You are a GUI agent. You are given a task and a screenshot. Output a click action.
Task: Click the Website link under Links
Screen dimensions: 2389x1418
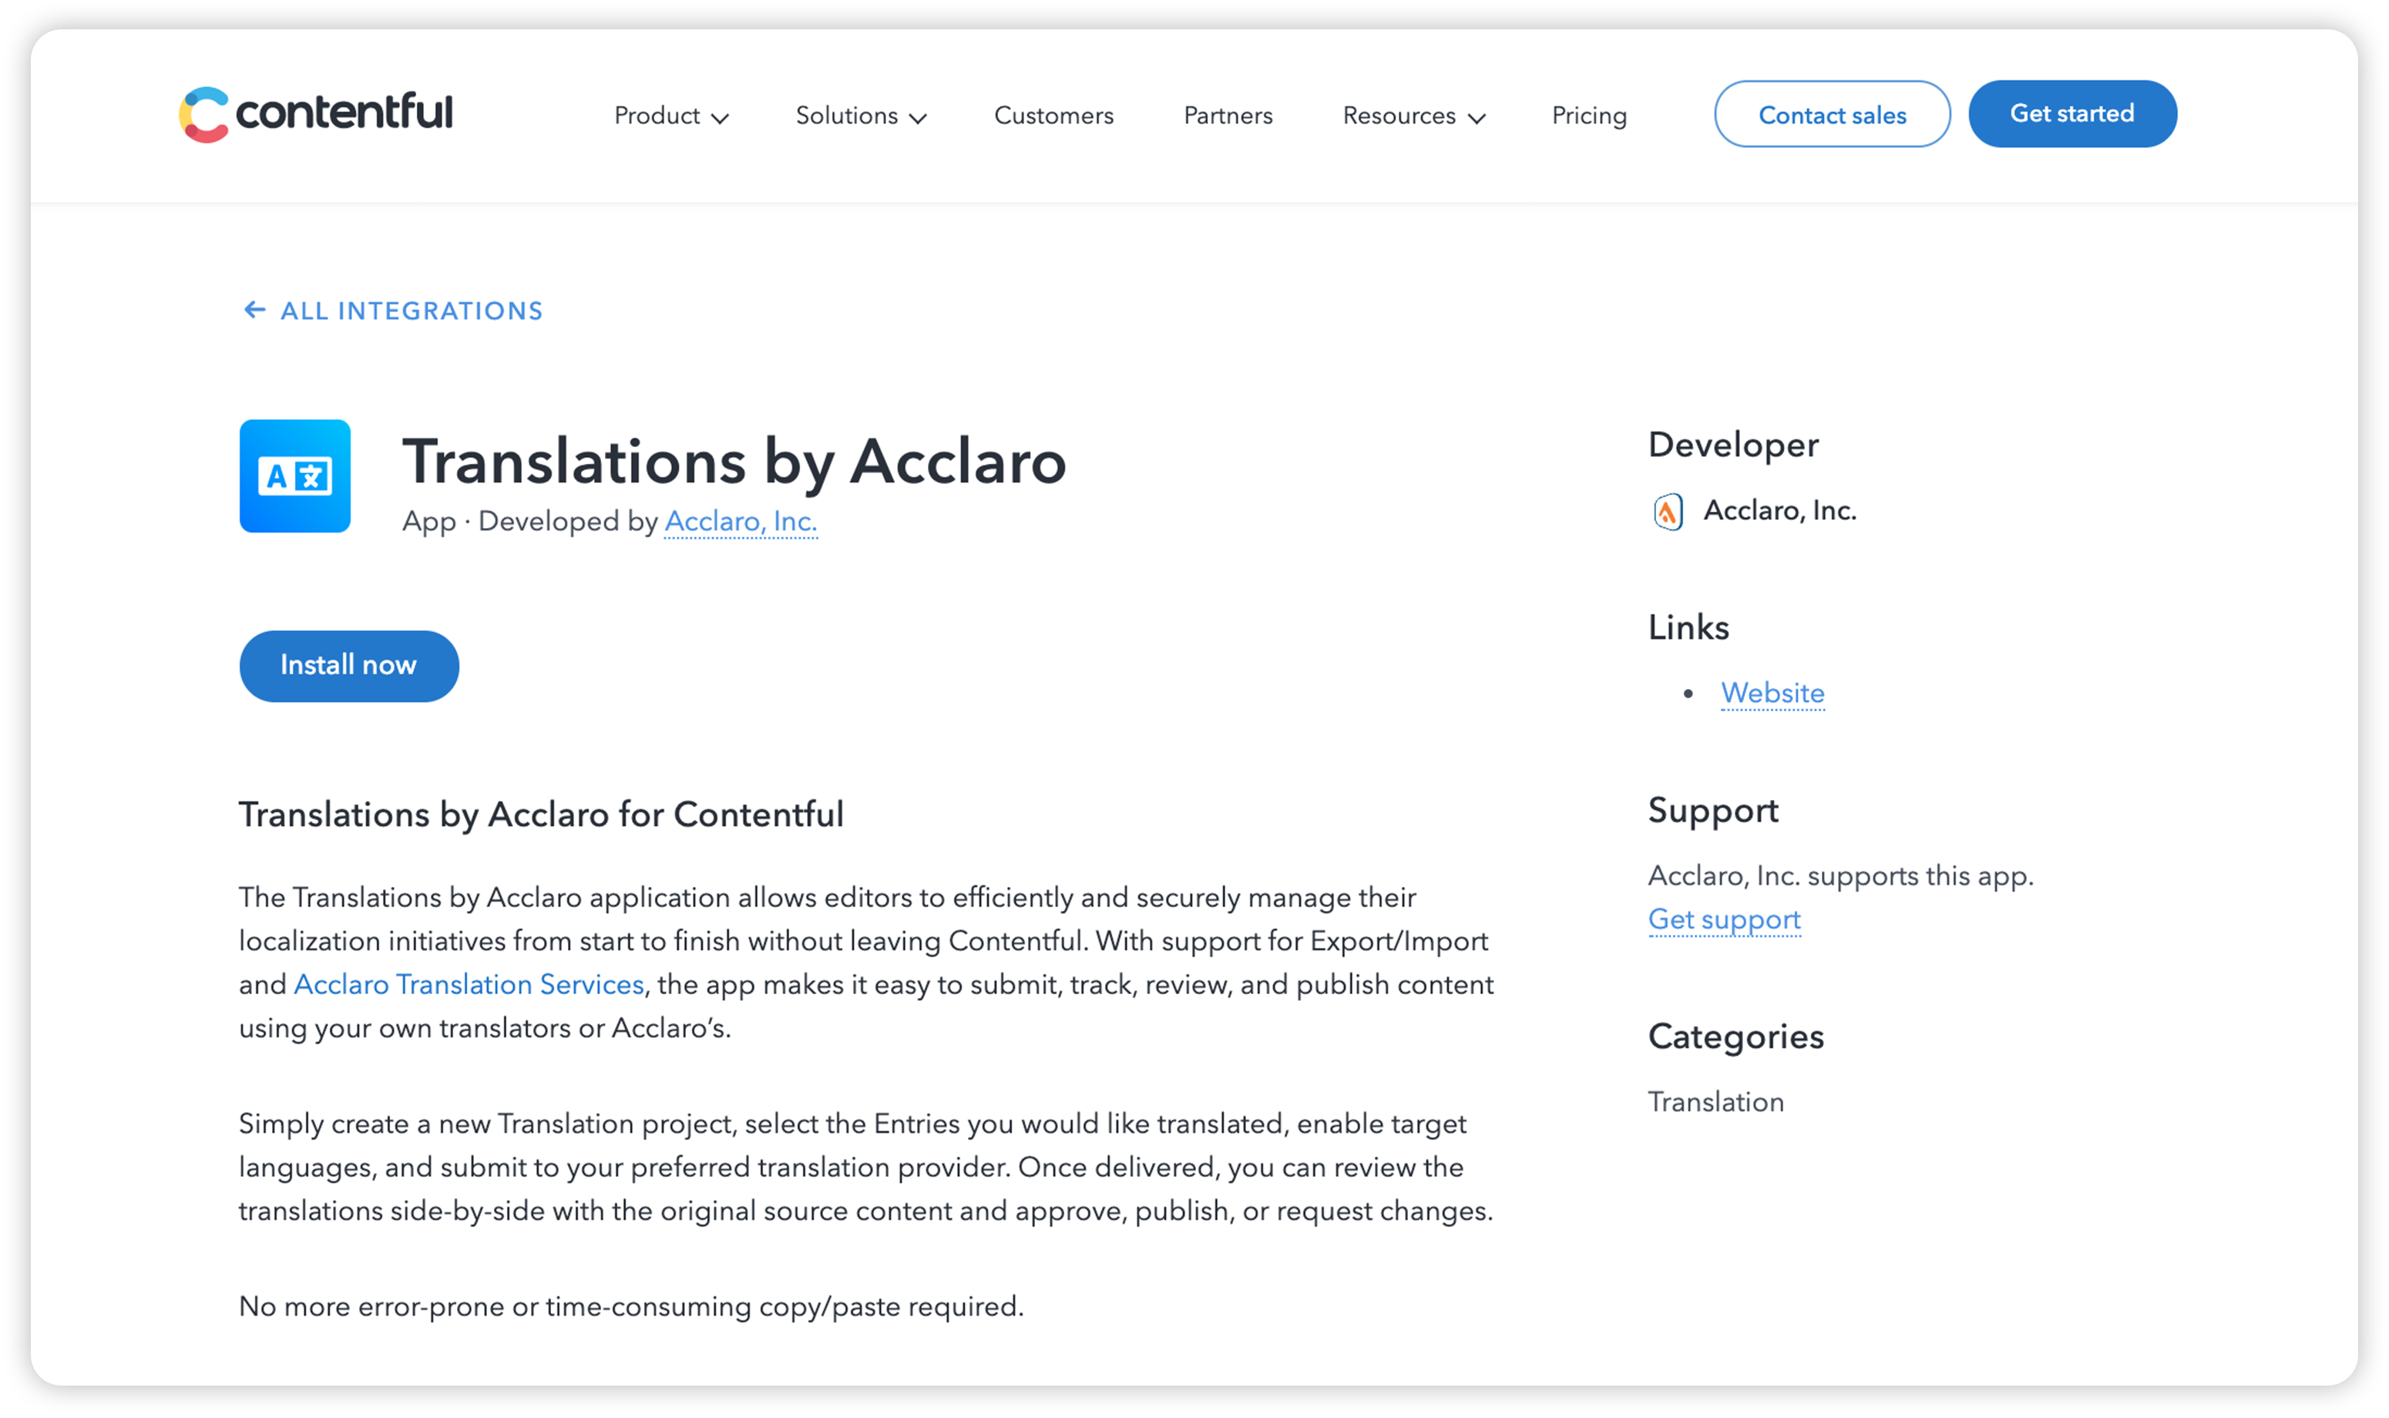click(1772, 692)
